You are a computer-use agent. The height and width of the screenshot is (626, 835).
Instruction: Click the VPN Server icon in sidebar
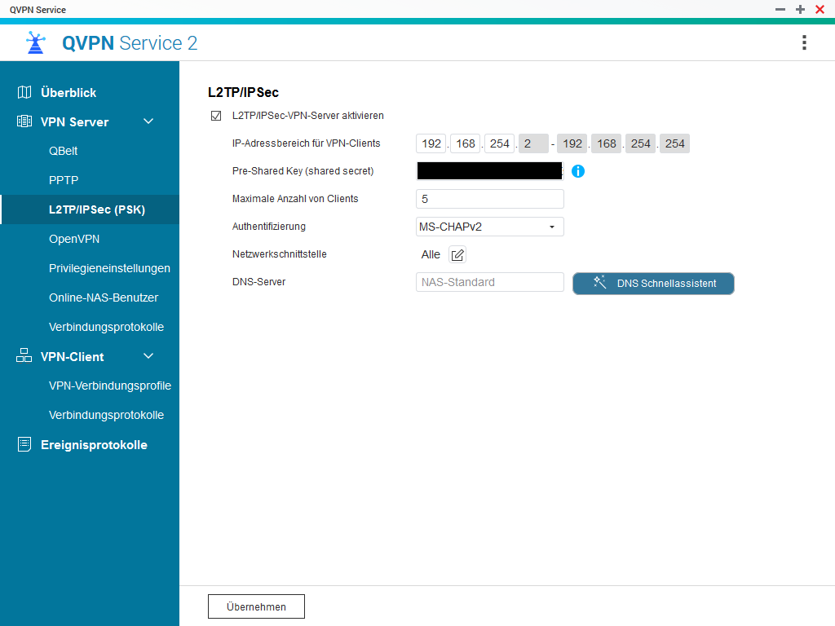pyautogui.click(x=24, y=121)
